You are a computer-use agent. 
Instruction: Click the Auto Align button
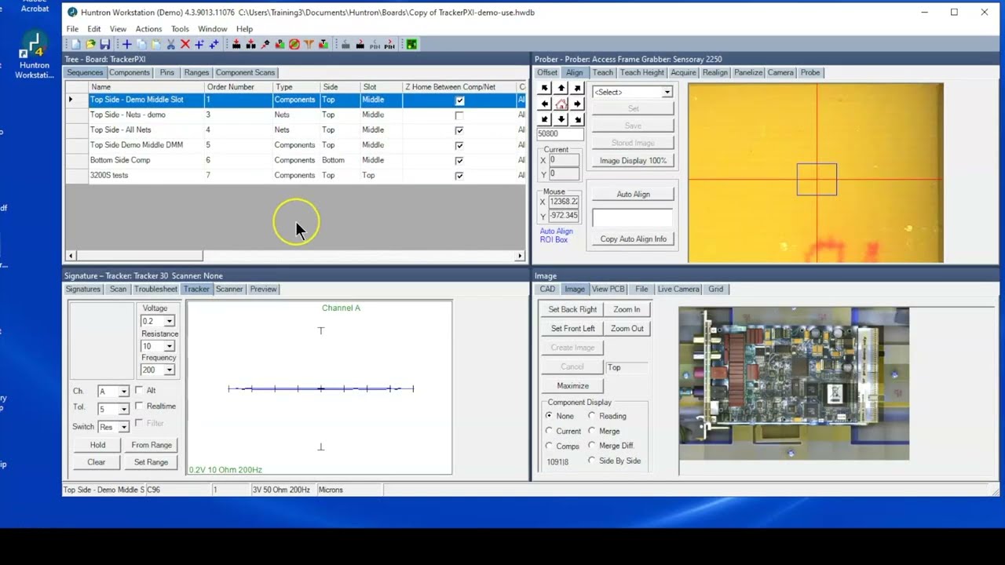[x=633, y=194]
